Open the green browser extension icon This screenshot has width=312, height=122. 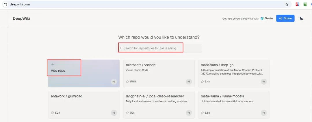(x=305, y=4)
